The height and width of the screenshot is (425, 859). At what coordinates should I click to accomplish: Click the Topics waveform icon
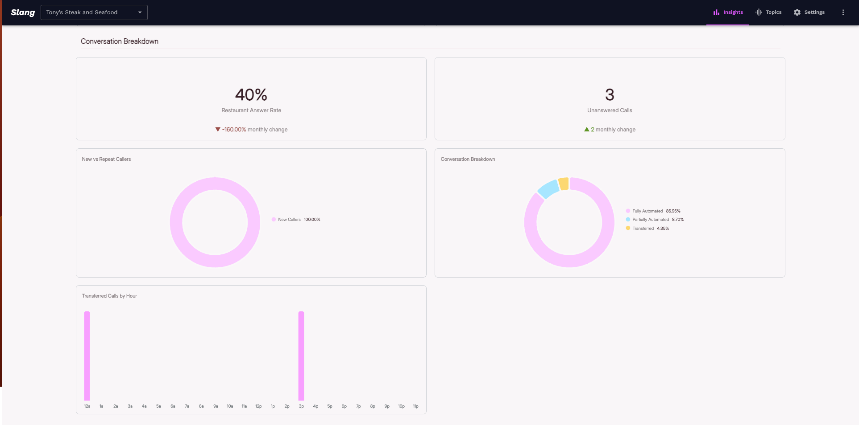(x=759, y=12)
